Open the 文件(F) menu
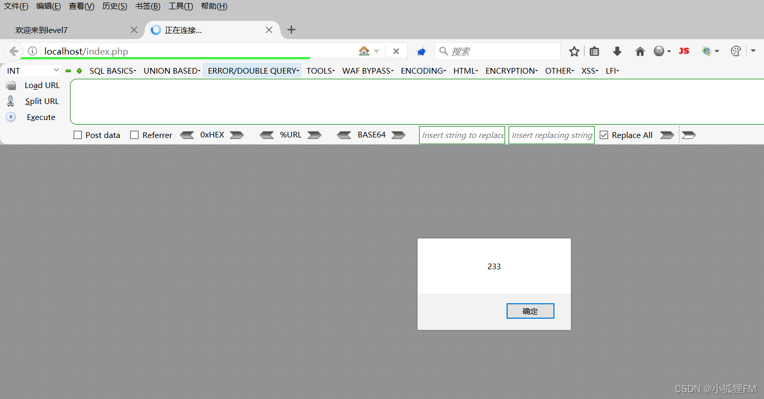 pyautogui.click(x=16, y=6)
